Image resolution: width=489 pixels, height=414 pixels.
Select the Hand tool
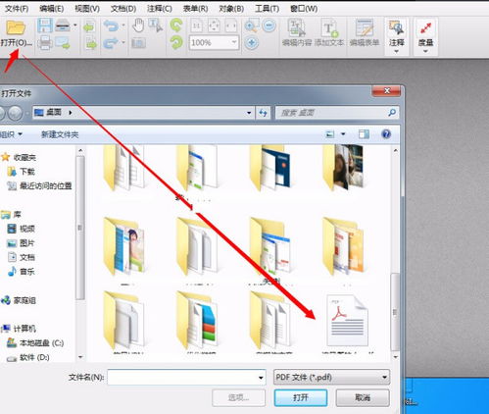[138, 26]
